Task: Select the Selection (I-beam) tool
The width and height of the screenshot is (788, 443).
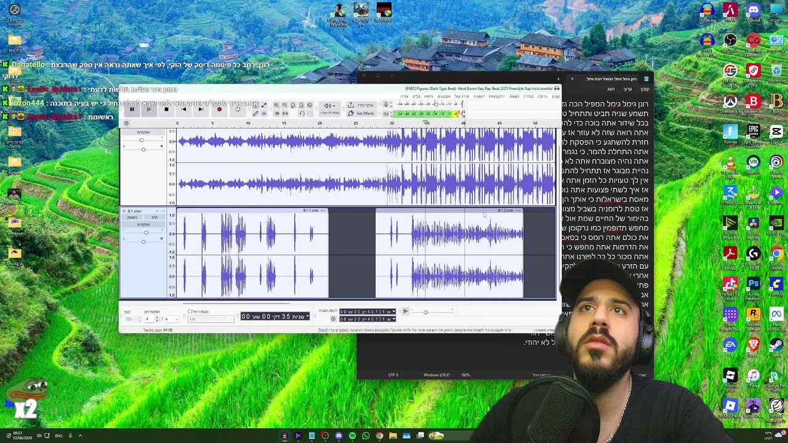Action: [255, 105]
